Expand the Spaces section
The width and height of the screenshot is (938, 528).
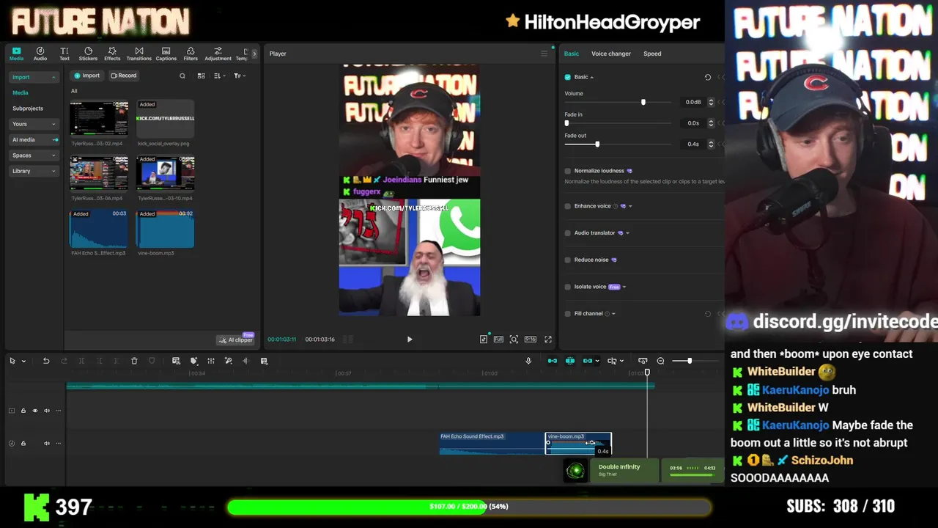pos(34,155)
